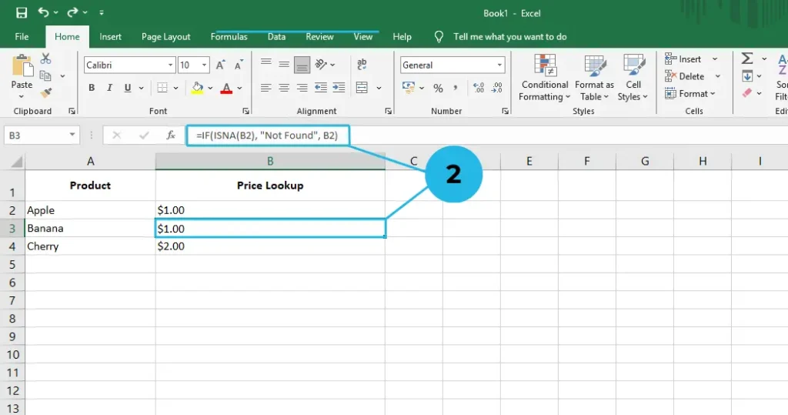
Task: Click the Clear eraser icon
Action: [x=747, y=93]
